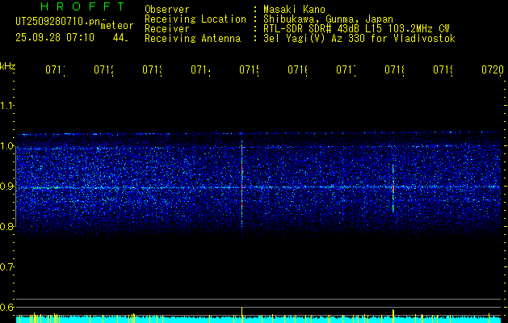Click the kHz axis unit label
This screenshot has height=323, width=508.
point(8,66)
